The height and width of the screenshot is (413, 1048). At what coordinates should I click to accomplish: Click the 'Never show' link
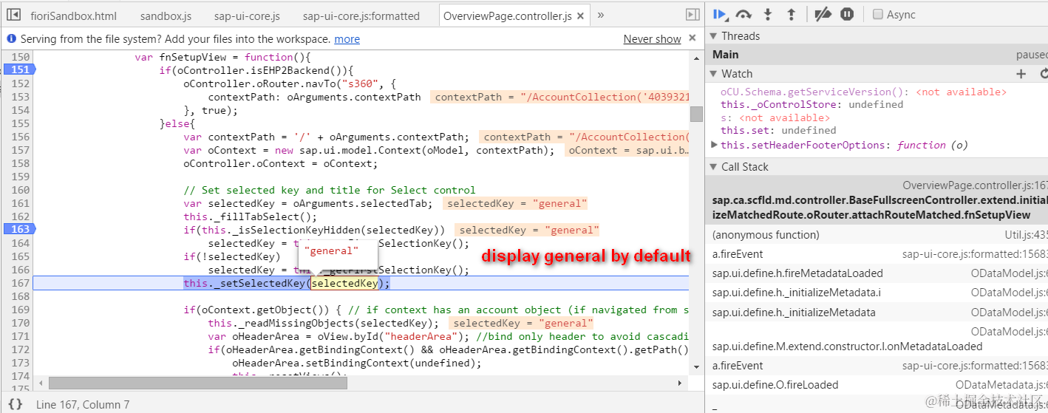[x=652, y=39]
